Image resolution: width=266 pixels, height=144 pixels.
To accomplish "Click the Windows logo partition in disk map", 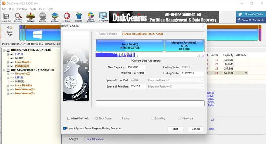I will point(37,34).
